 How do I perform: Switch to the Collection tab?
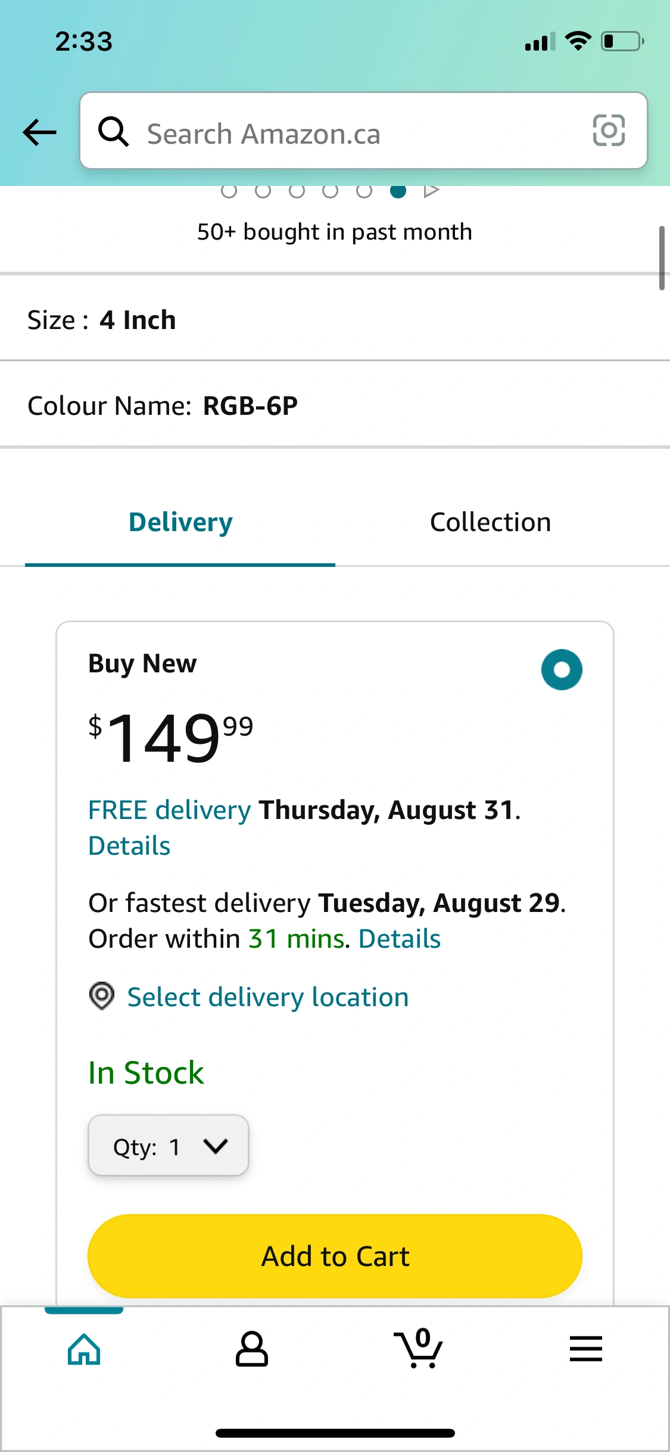[x=490, y=523]
